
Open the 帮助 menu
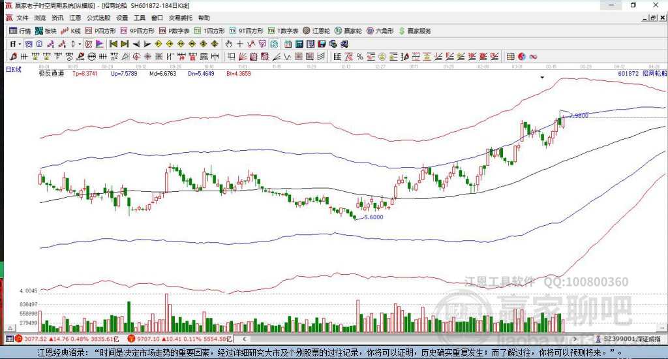point(204,18)
